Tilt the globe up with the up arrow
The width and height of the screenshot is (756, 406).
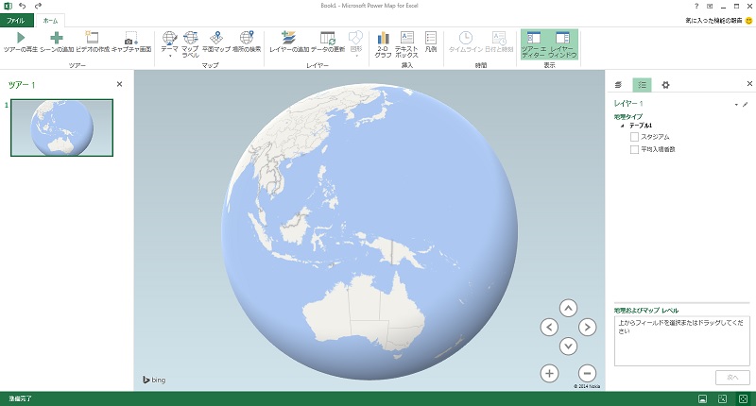(x=569, y=308)
